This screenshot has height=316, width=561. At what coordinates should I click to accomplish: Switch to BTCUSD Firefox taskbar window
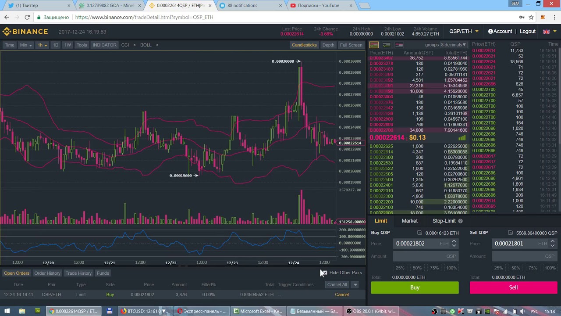(145, 311)
